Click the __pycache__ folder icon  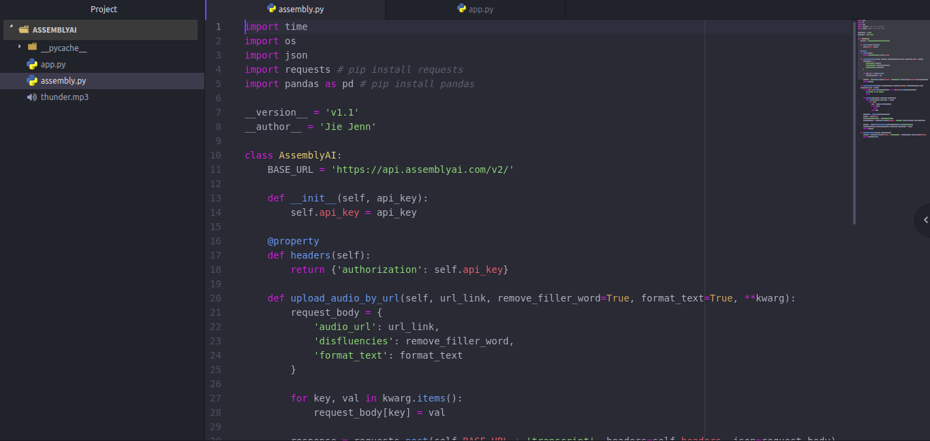click(32, 48)
